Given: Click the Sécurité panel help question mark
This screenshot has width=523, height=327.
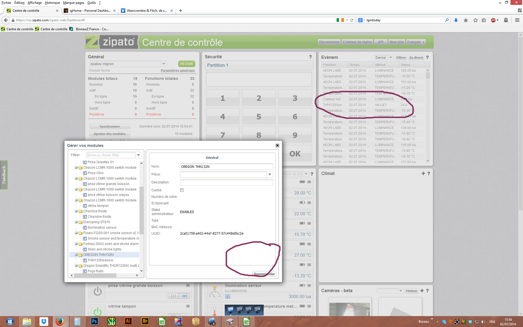Looking at the screenshot, I should pos(310,57).
